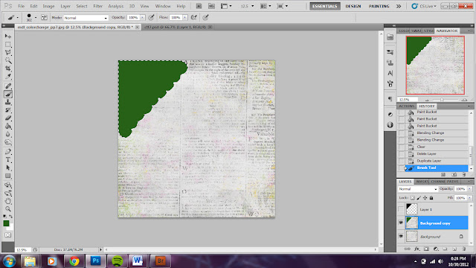
Task: Hide the Background copy layer
Action: (401, 223)
